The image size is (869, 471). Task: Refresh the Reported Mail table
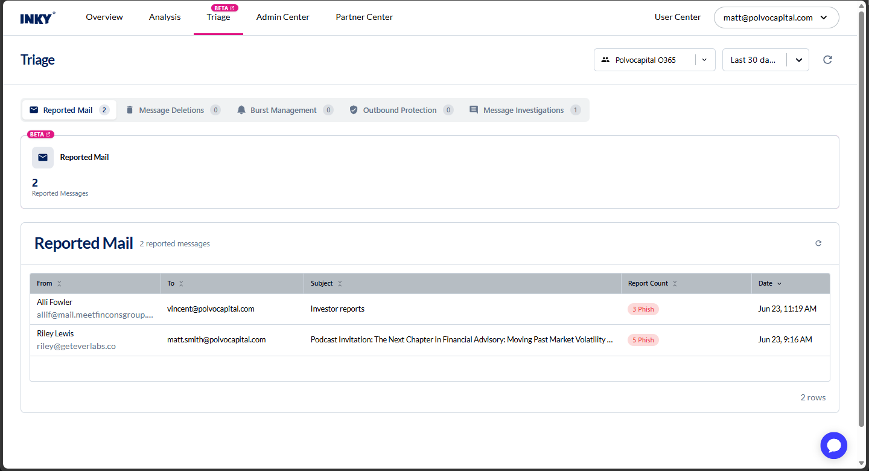(x=818, y=243)
